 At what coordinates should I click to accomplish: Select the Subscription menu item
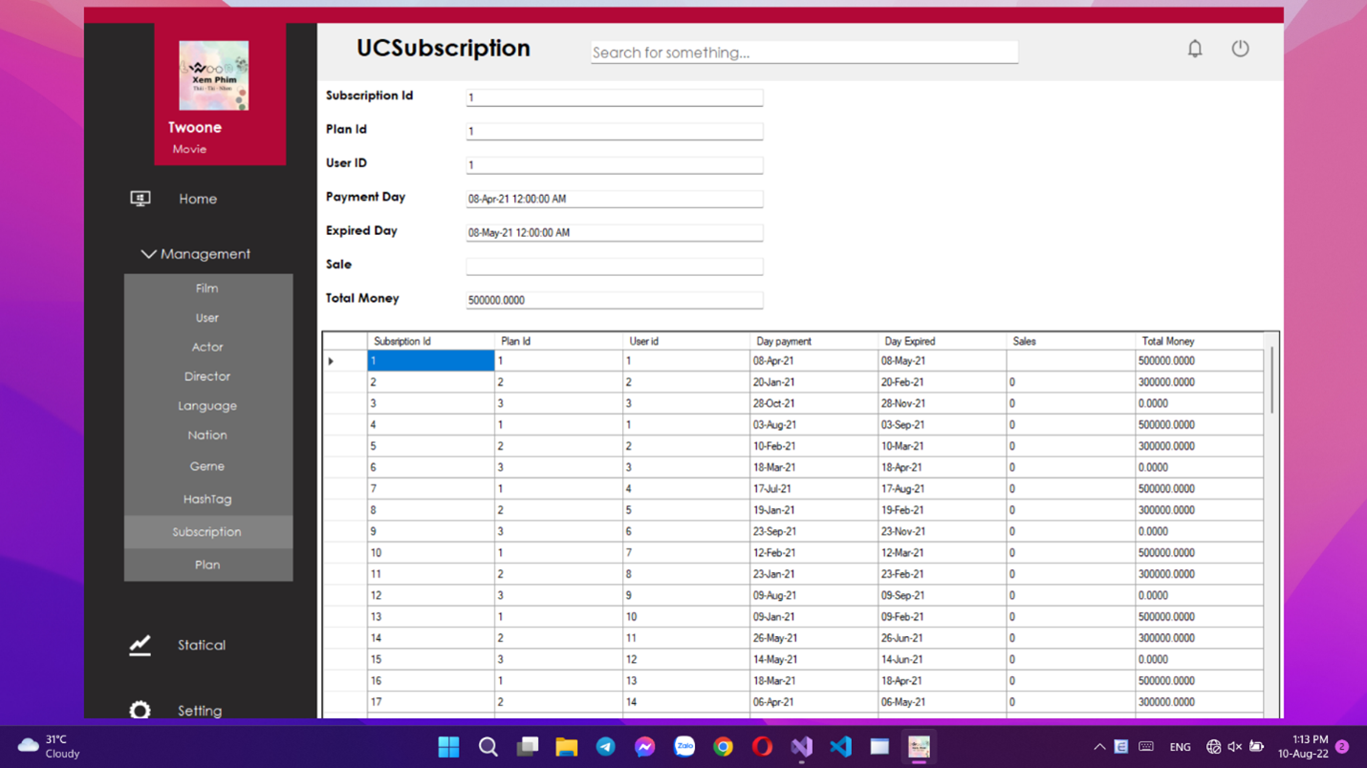coord(207,532)
